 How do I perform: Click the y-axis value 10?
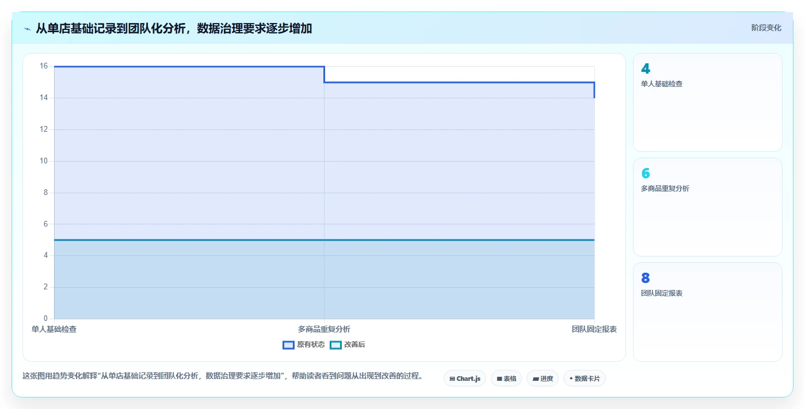click(44, 161)
